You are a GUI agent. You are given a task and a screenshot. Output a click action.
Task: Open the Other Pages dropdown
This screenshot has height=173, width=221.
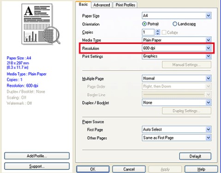pyautogui.click(x=177, y=138)
